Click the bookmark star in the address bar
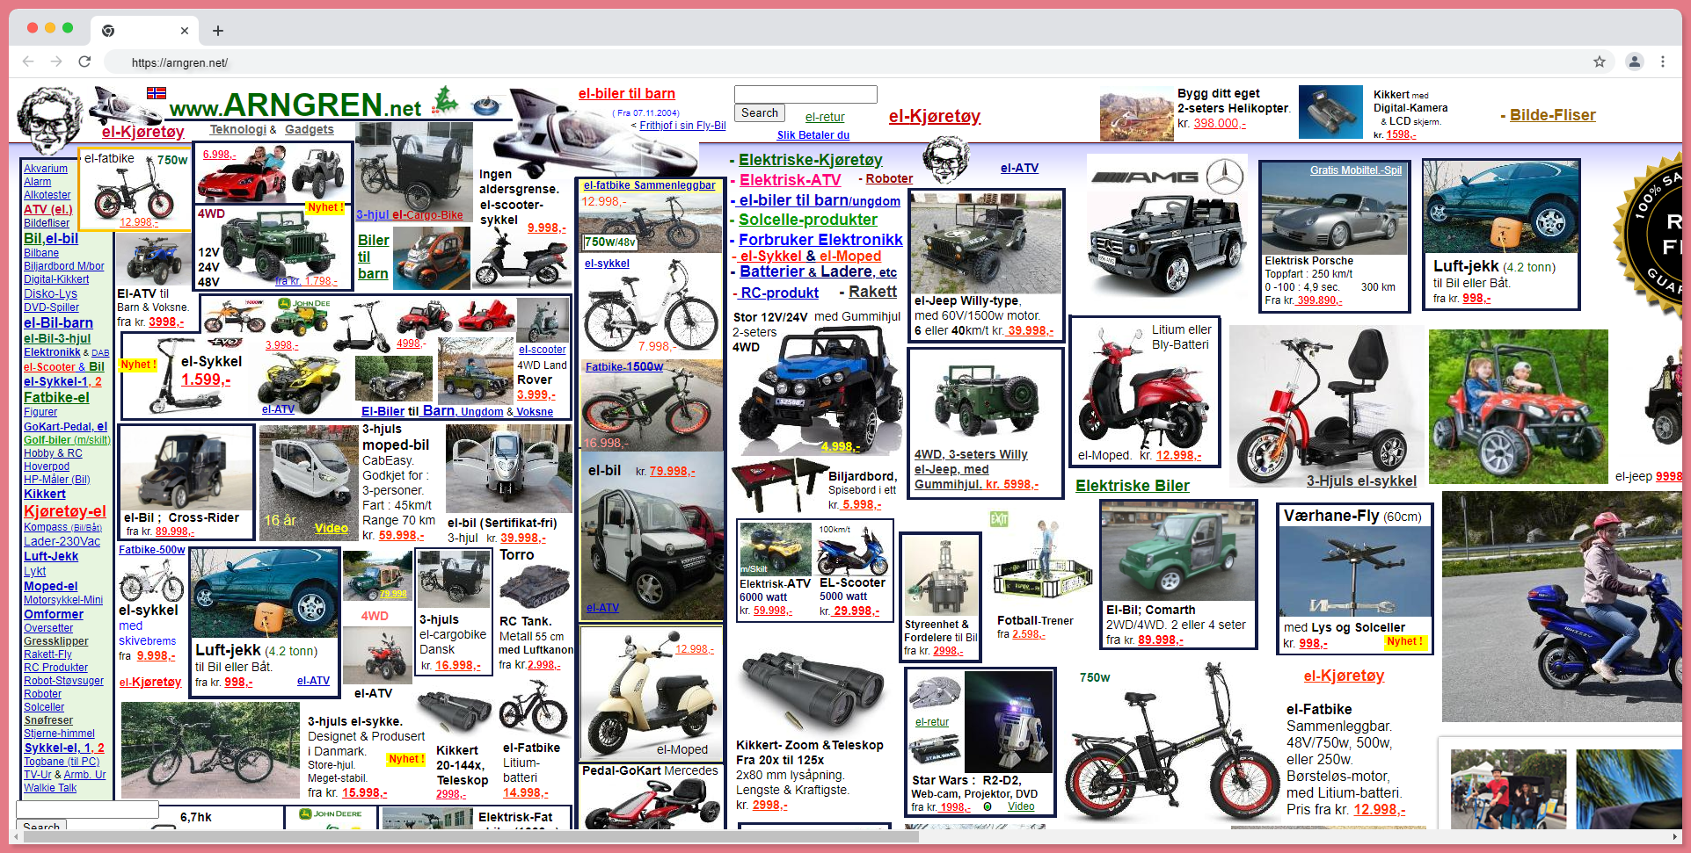Image resolution: width=1691 pixels, height=853 pixels. click(1600, 61)
